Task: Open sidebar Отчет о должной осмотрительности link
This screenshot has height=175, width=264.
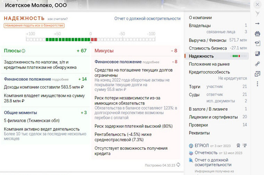Action: point(213,162)
